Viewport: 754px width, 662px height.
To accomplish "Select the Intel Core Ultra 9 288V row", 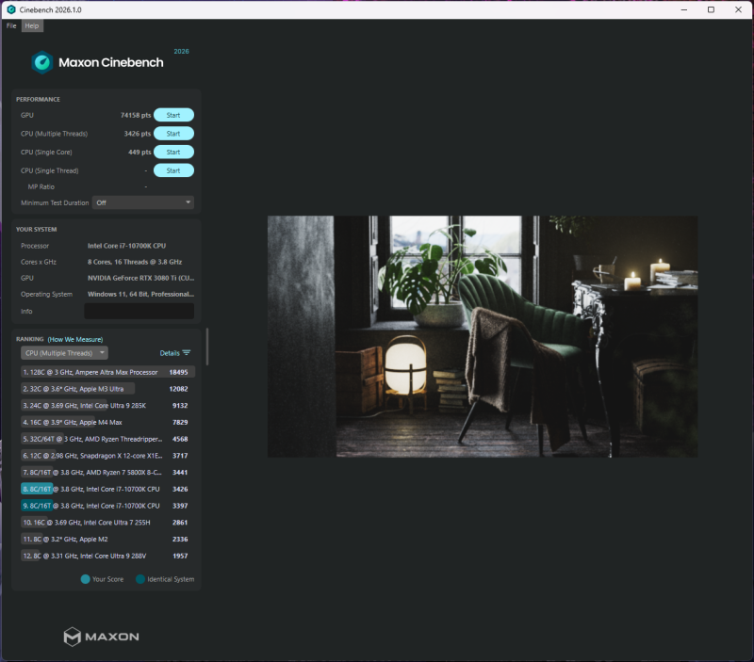I will tap(107, 556).
